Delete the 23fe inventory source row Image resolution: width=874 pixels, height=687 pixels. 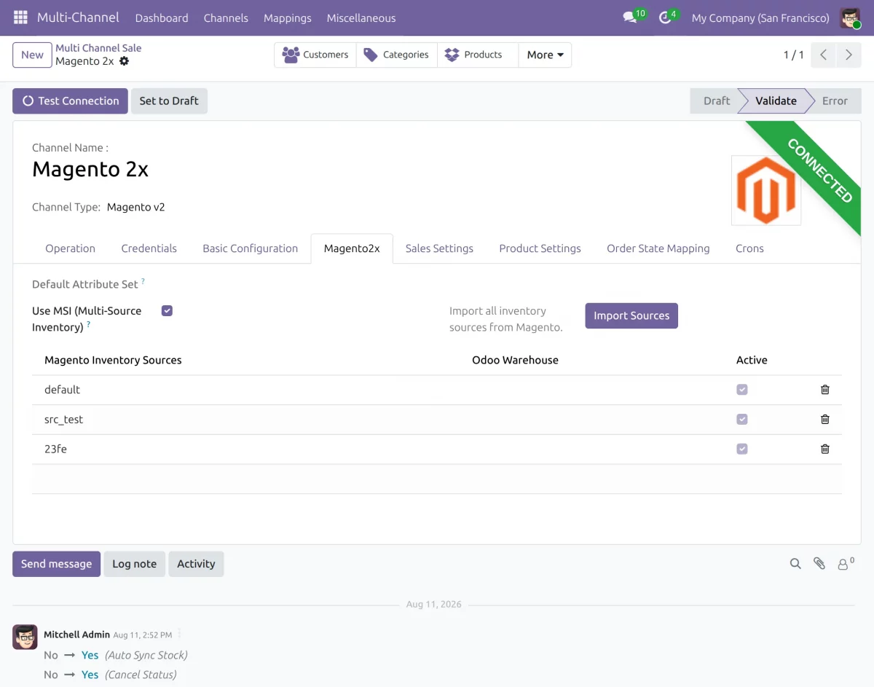pos(824,450)
